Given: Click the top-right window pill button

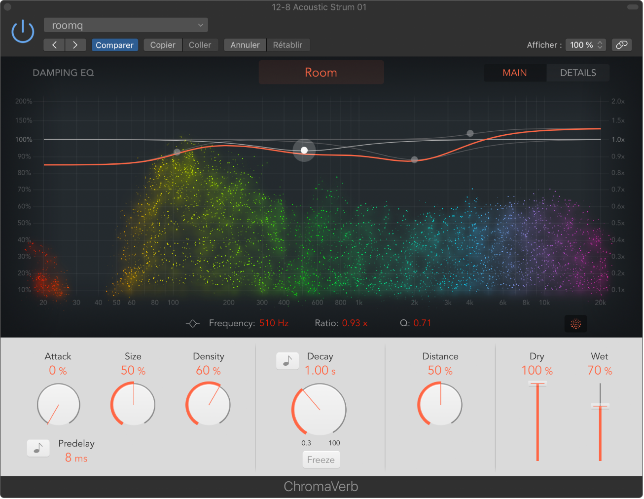Looking at the screenshot, I should tap(633, 7).
